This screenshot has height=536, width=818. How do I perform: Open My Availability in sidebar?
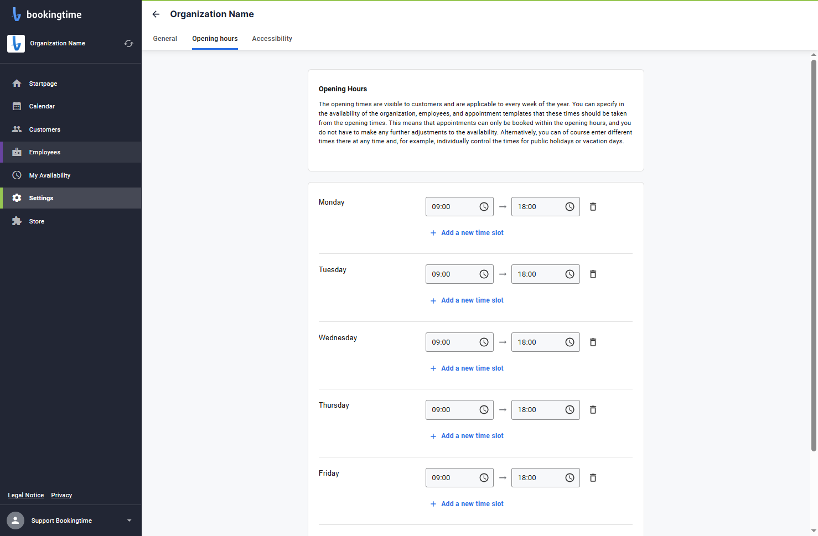tap(71, 175)
